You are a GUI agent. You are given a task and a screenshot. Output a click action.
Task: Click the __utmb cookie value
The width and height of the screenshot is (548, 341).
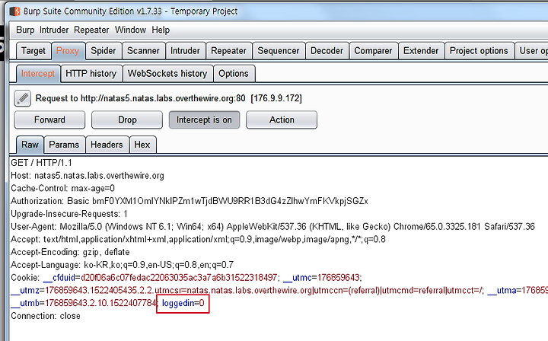pos(100,303)
